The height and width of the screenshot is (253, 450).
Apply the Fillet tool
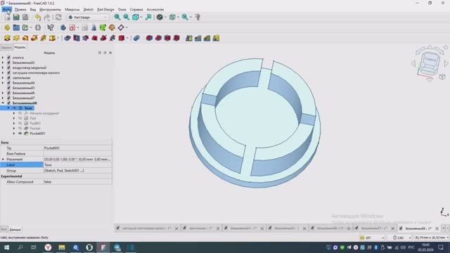pyautogui.click(x=149, y=38)
